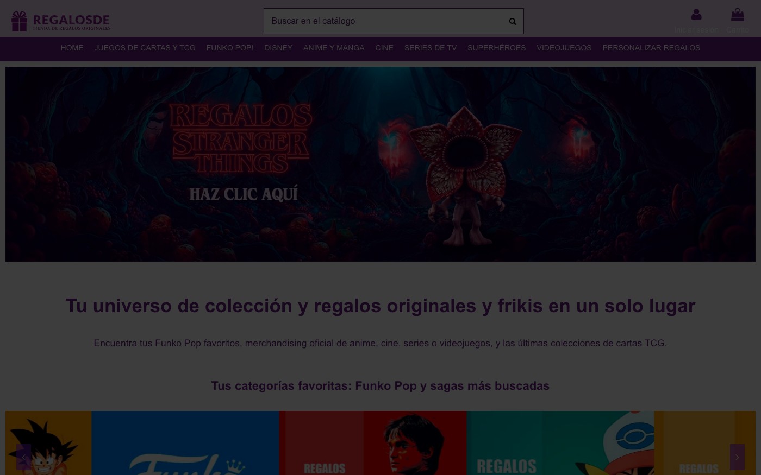The height and width of the screenshot is (475, 761).
Task: Click the Stranger Things gifts banner
Action: [x=380, y=164]
